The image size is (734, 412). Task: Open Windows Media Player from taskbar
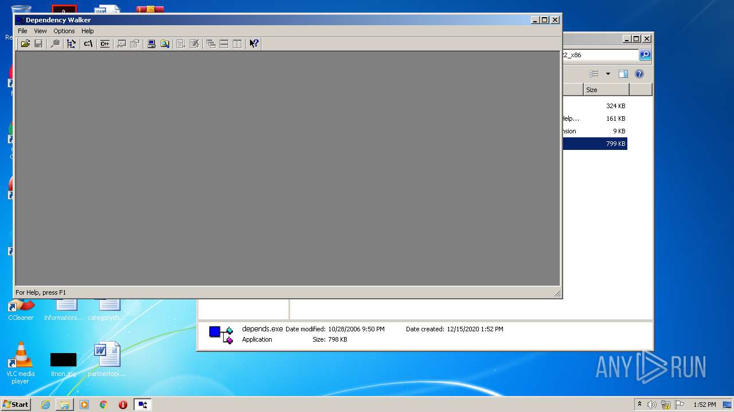click(84, 405)
